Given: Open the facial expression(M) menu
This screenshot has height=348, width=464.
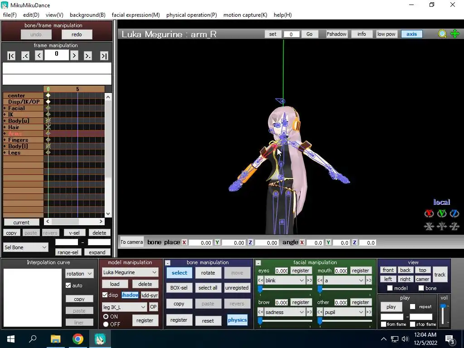Looking at the screenshot, I should point(136,15).
